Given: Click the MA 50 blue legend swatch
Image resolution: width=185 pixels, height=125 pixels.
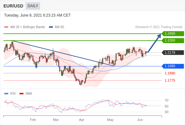Looking at the screenshot, I should [x=51, y=27].
